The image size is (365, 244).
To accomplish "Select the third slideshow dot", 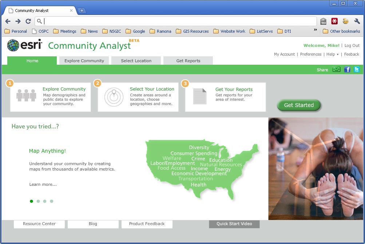I will pyautogui.click(x=45, y=201).
